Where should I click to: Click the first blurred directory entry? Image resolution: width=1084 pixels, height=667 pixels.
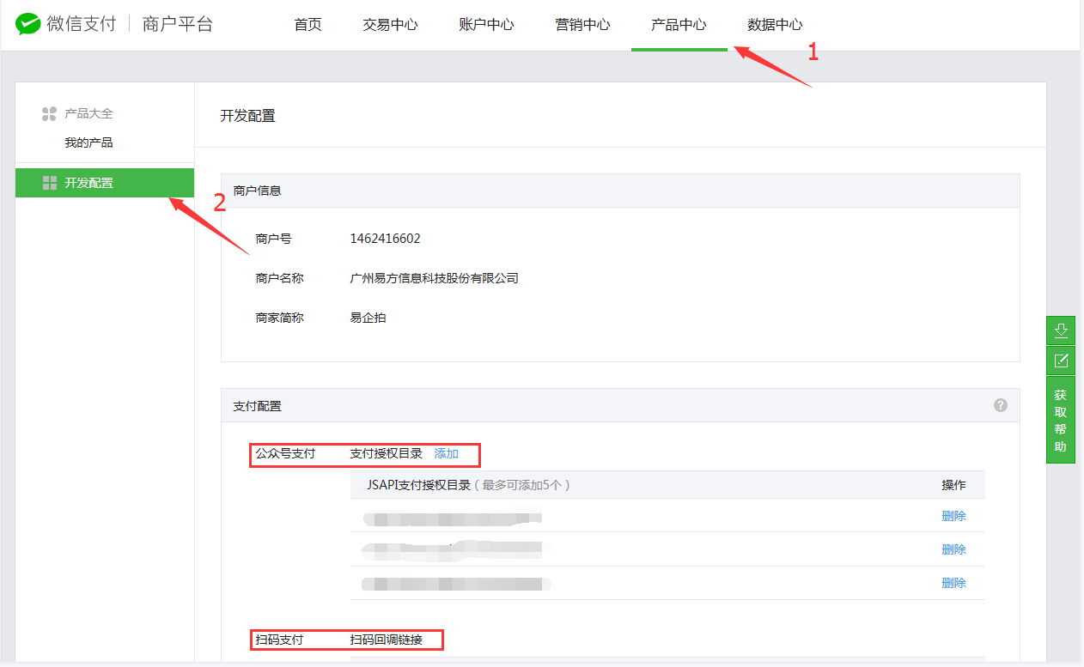(453, 518)
